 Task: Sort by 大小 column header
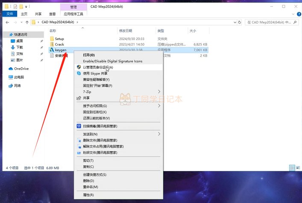click(x=193, y=31)
